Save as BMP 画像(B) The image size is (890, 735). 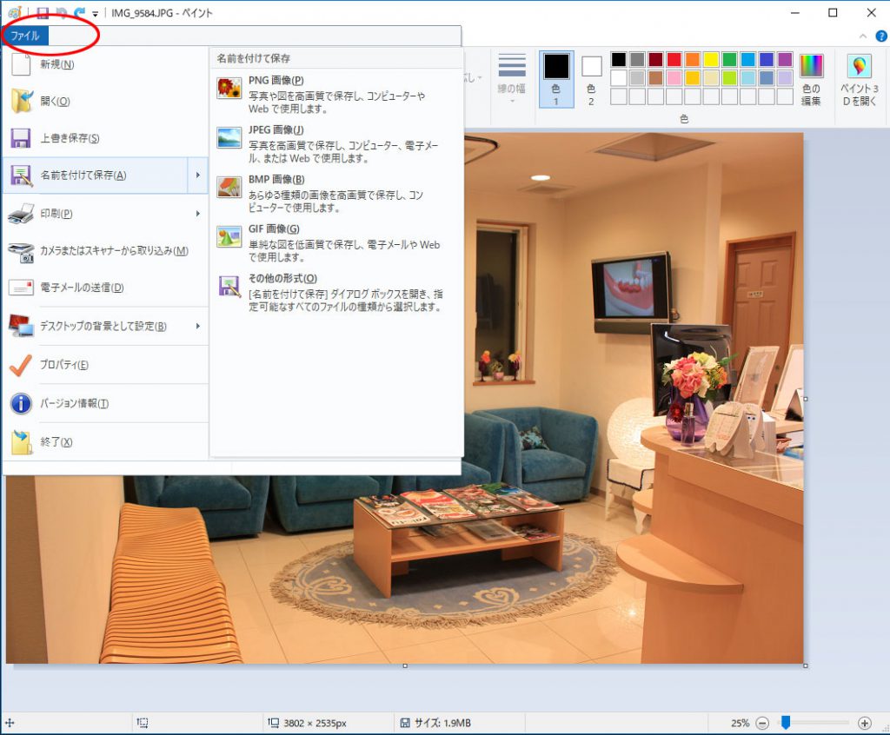tap(336, 193)
